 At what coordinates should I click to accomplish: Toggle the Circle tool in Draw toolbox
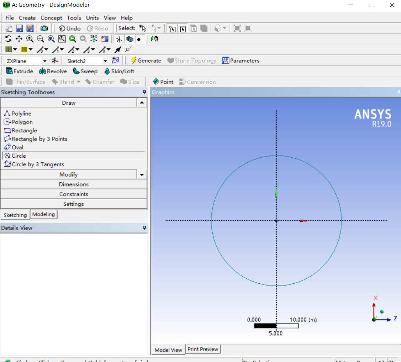74,156
